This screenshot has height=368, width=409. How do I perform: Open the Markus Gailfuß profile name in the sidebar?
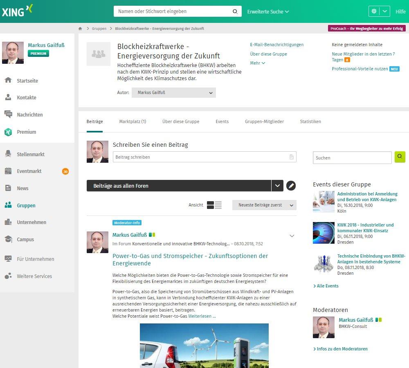pos(46,45)
